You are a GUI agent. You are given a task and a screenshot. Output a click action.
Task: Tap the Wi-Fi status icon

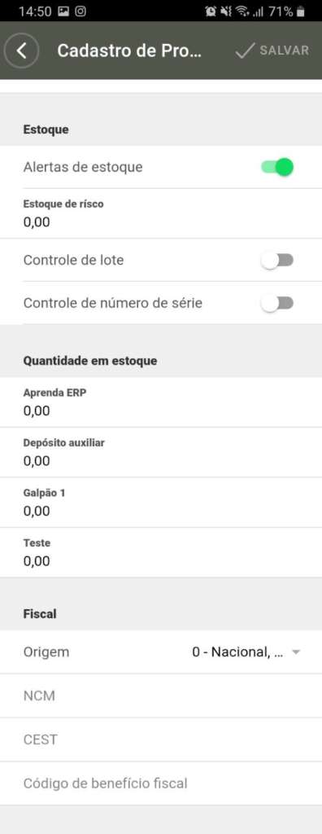coord(243,11)
